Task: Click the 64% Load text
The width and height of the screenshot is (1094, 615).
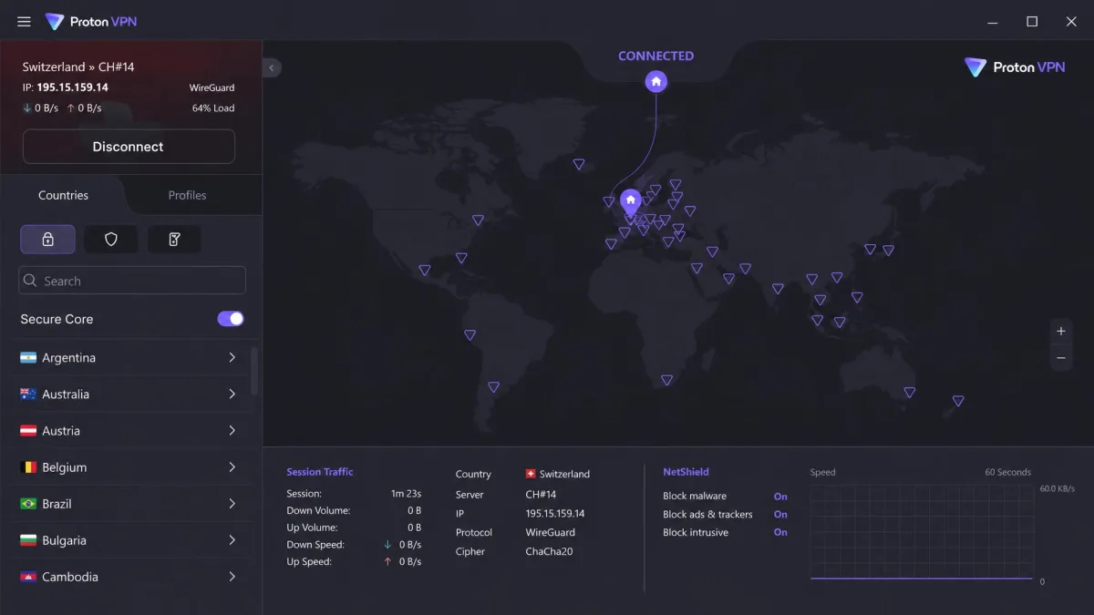Action: [x=213, y=108]
